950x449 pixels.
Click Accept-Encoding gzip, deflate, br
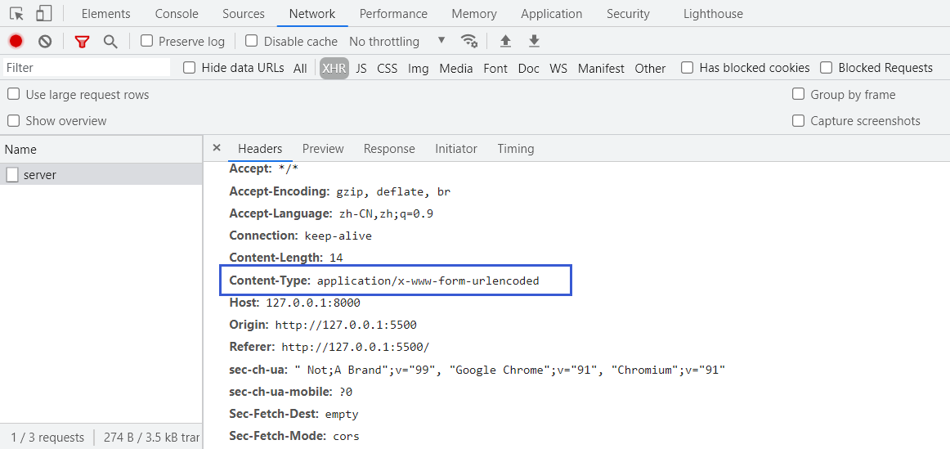[x=340, y=191]
